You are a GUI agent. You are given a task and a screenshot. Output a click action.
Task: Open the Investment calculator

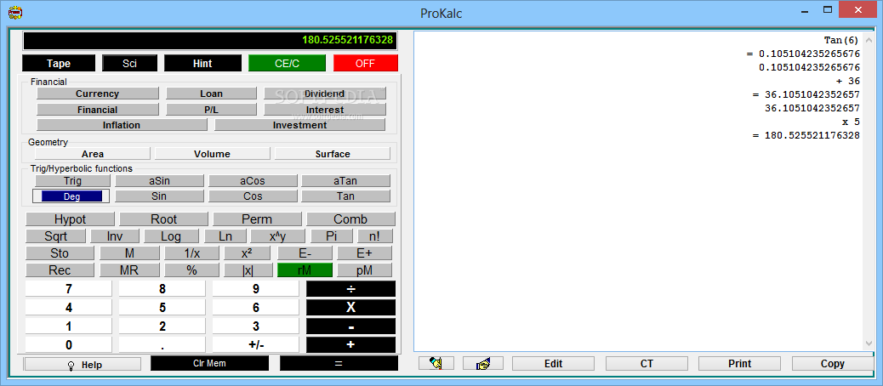300,125
